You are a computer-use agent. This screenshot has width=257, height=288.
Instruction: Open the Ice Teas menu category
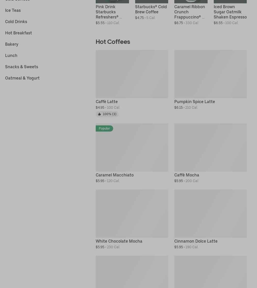(x=13, y=10)
